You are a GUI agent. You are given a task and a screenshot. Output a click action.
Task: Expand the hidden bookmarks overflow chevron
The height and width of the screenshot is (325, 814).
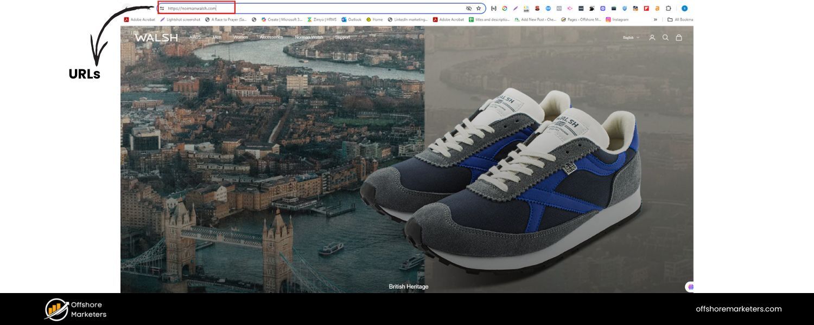point(655,19)
